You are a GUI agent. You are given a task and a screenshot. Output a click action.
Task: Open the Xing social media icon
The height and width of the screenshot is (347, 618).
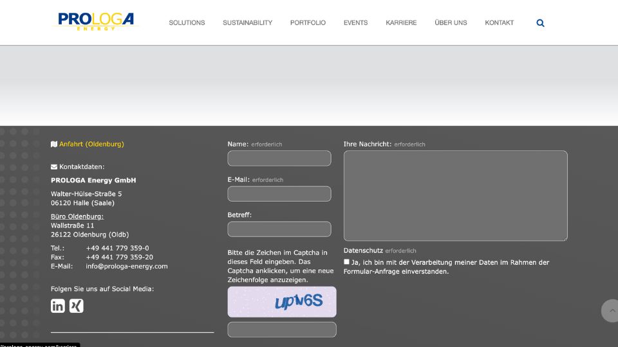pos(77,306)
